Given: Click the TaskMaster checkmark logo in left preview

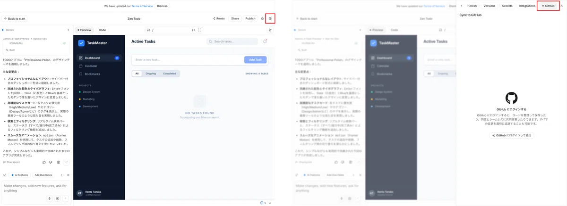Looking at the screenshot, I should (x=81, y=43).
